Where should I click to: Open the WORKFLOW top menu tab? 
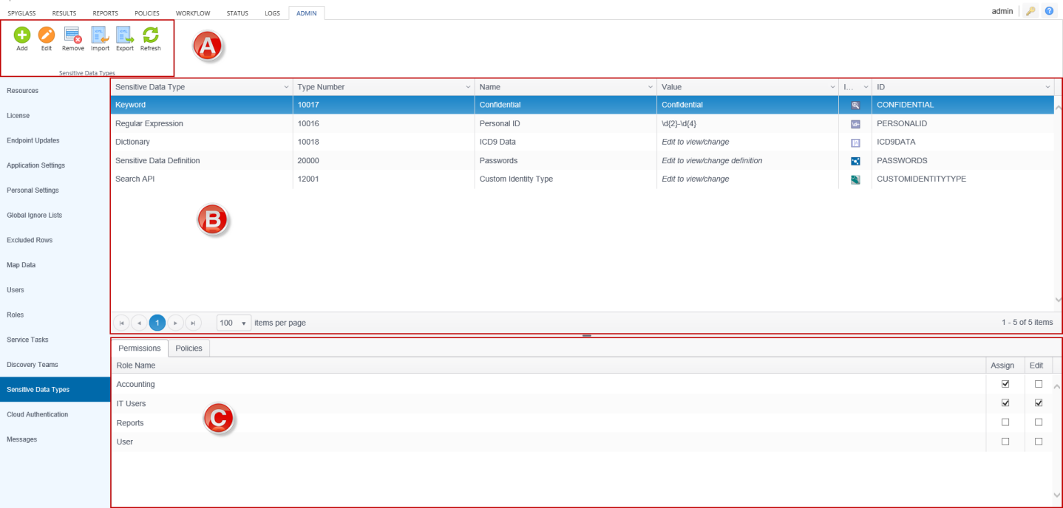192,13
